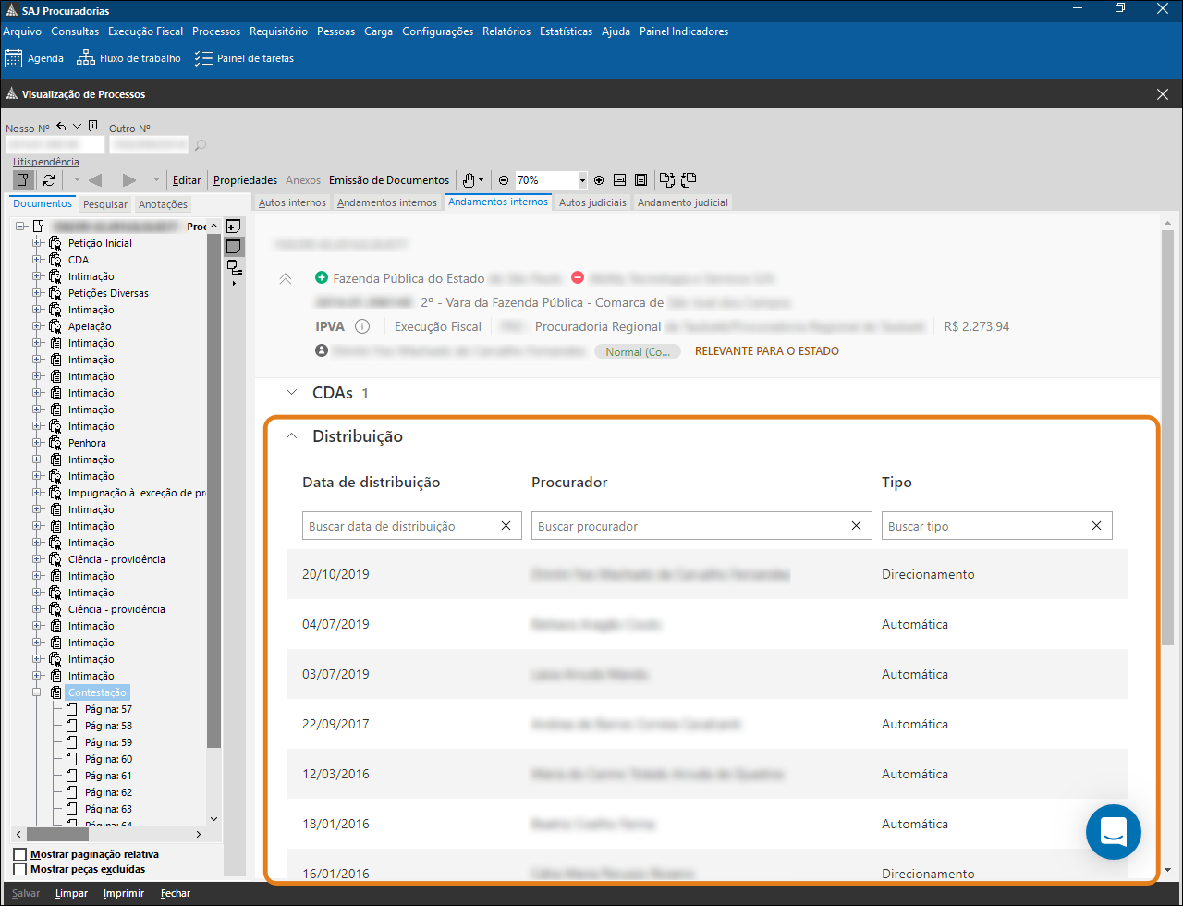Switch to Andamento judicial tab
This screenshot has height=906, width=1183.
coord(683,202)
